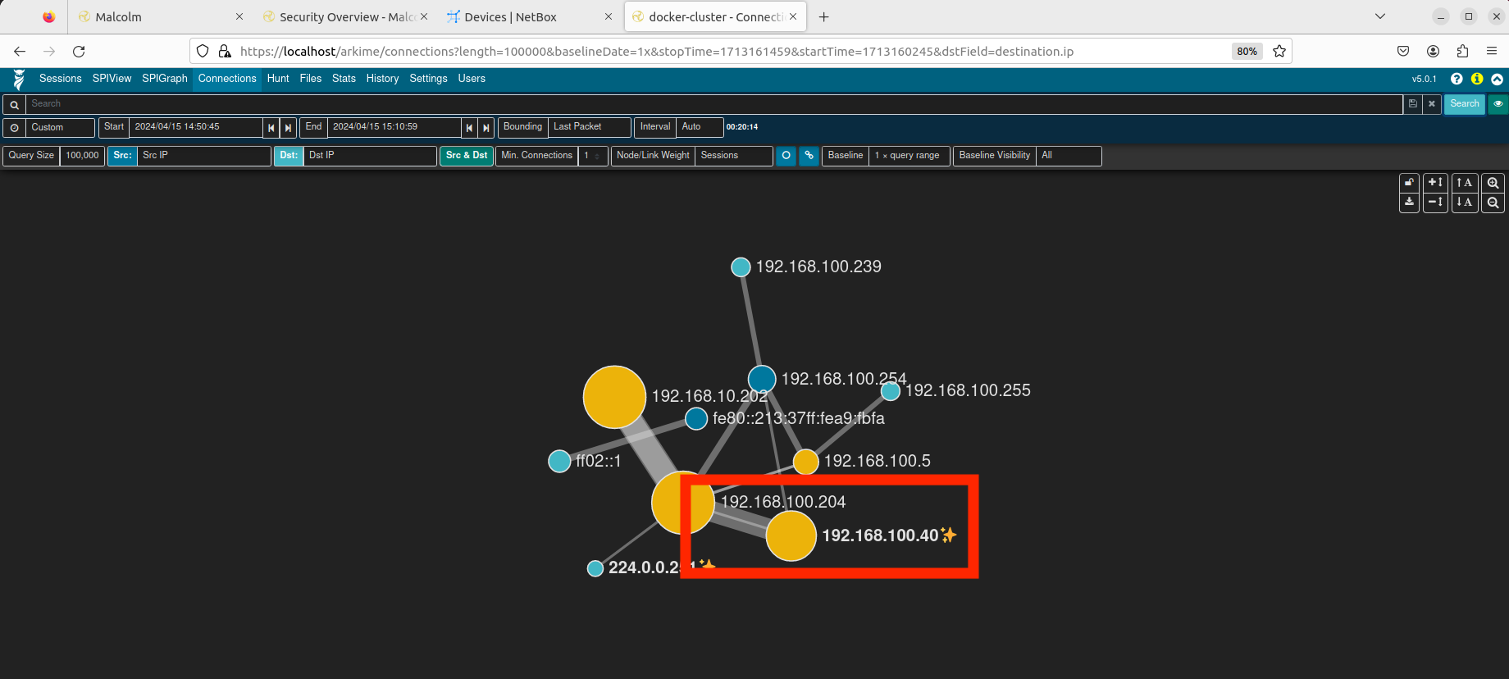Decrease the node distance with minus icon
Viewport: 1509px width, 679px height.
[x=1435, y=203]
